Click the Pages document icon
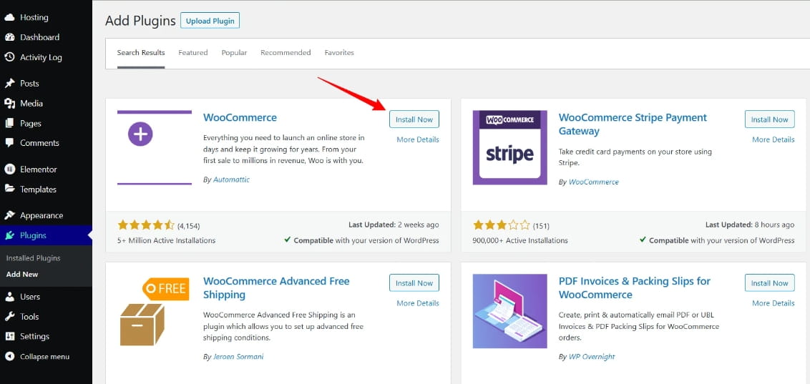This screenshot has width=810, height=384. pos(9,124)
